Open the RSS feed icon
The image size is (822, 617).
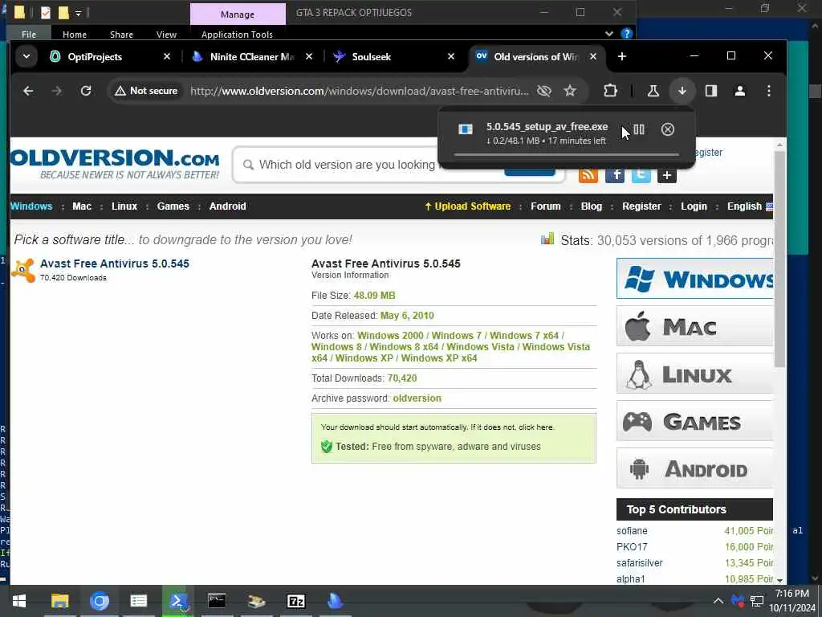point(588,174)
